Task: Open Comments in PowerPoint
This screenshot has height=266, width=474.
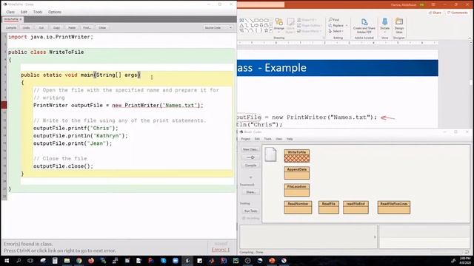Action: pos(458,13)
